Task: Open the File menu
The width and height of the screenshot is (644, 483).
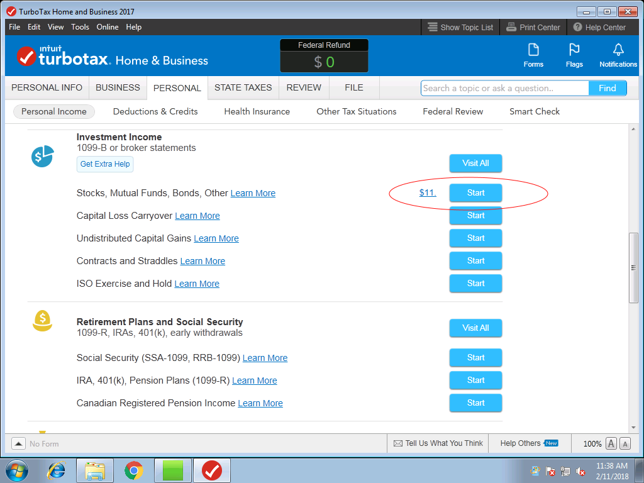Action: pos(14,27)
